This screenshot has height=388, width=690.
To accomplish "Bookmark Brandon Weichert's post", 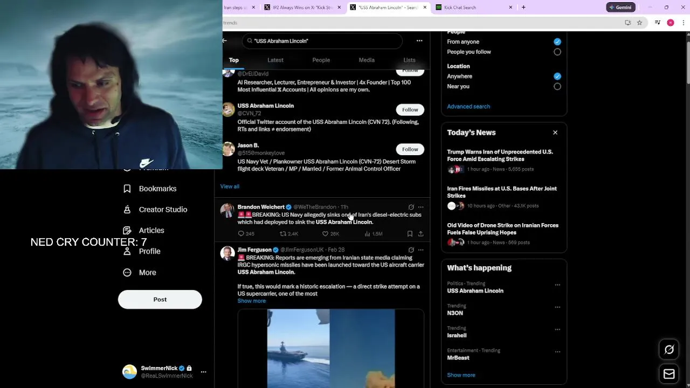I will click(x=410, y=234).
